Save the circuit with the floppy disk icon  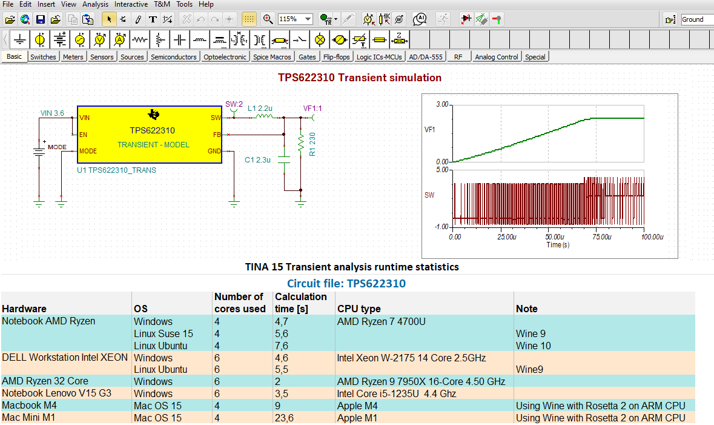(x=41, y=19)
